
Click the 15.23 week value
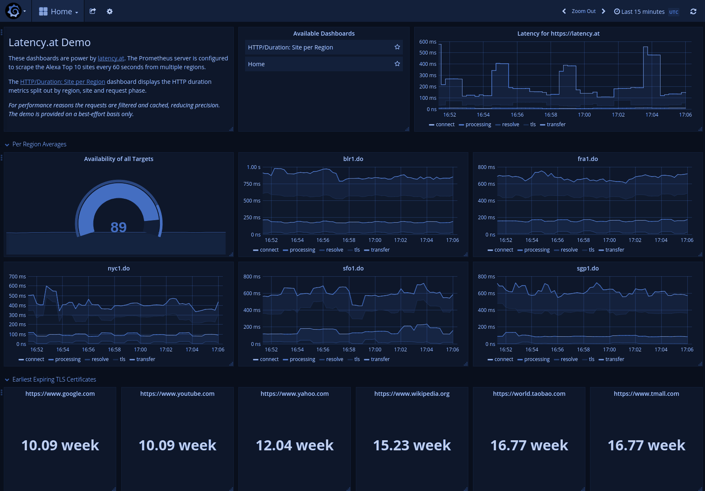point(412,445)
